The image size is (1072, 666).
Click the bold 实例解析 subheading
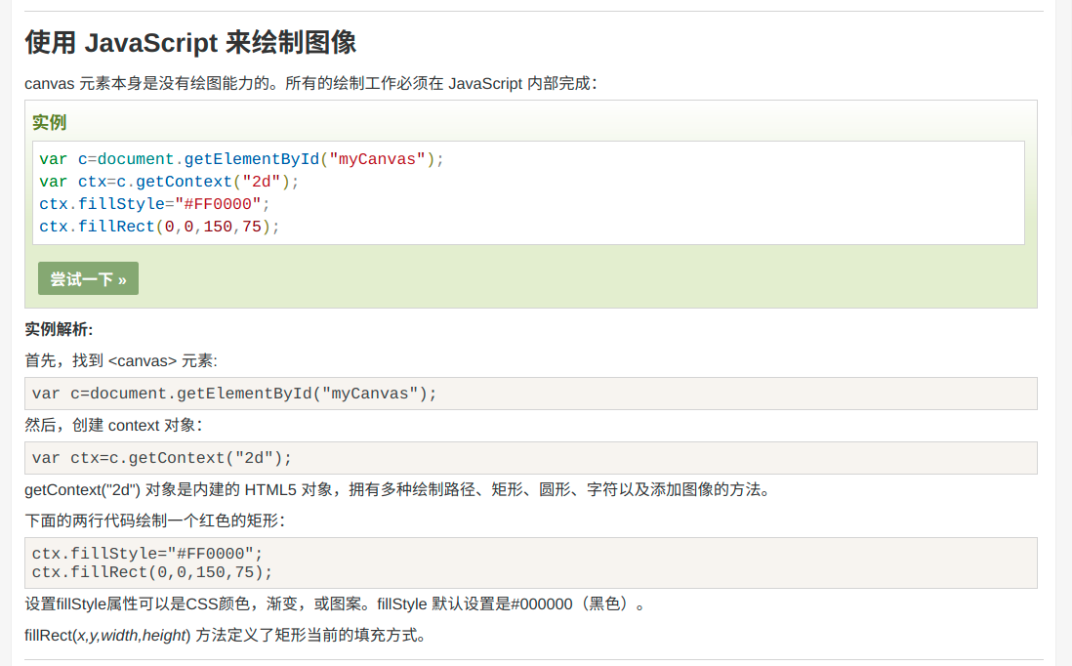[59, 329]
